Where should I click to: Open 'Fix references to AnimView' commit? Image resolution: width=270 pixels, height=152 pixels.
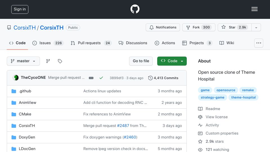pos(107,114)
